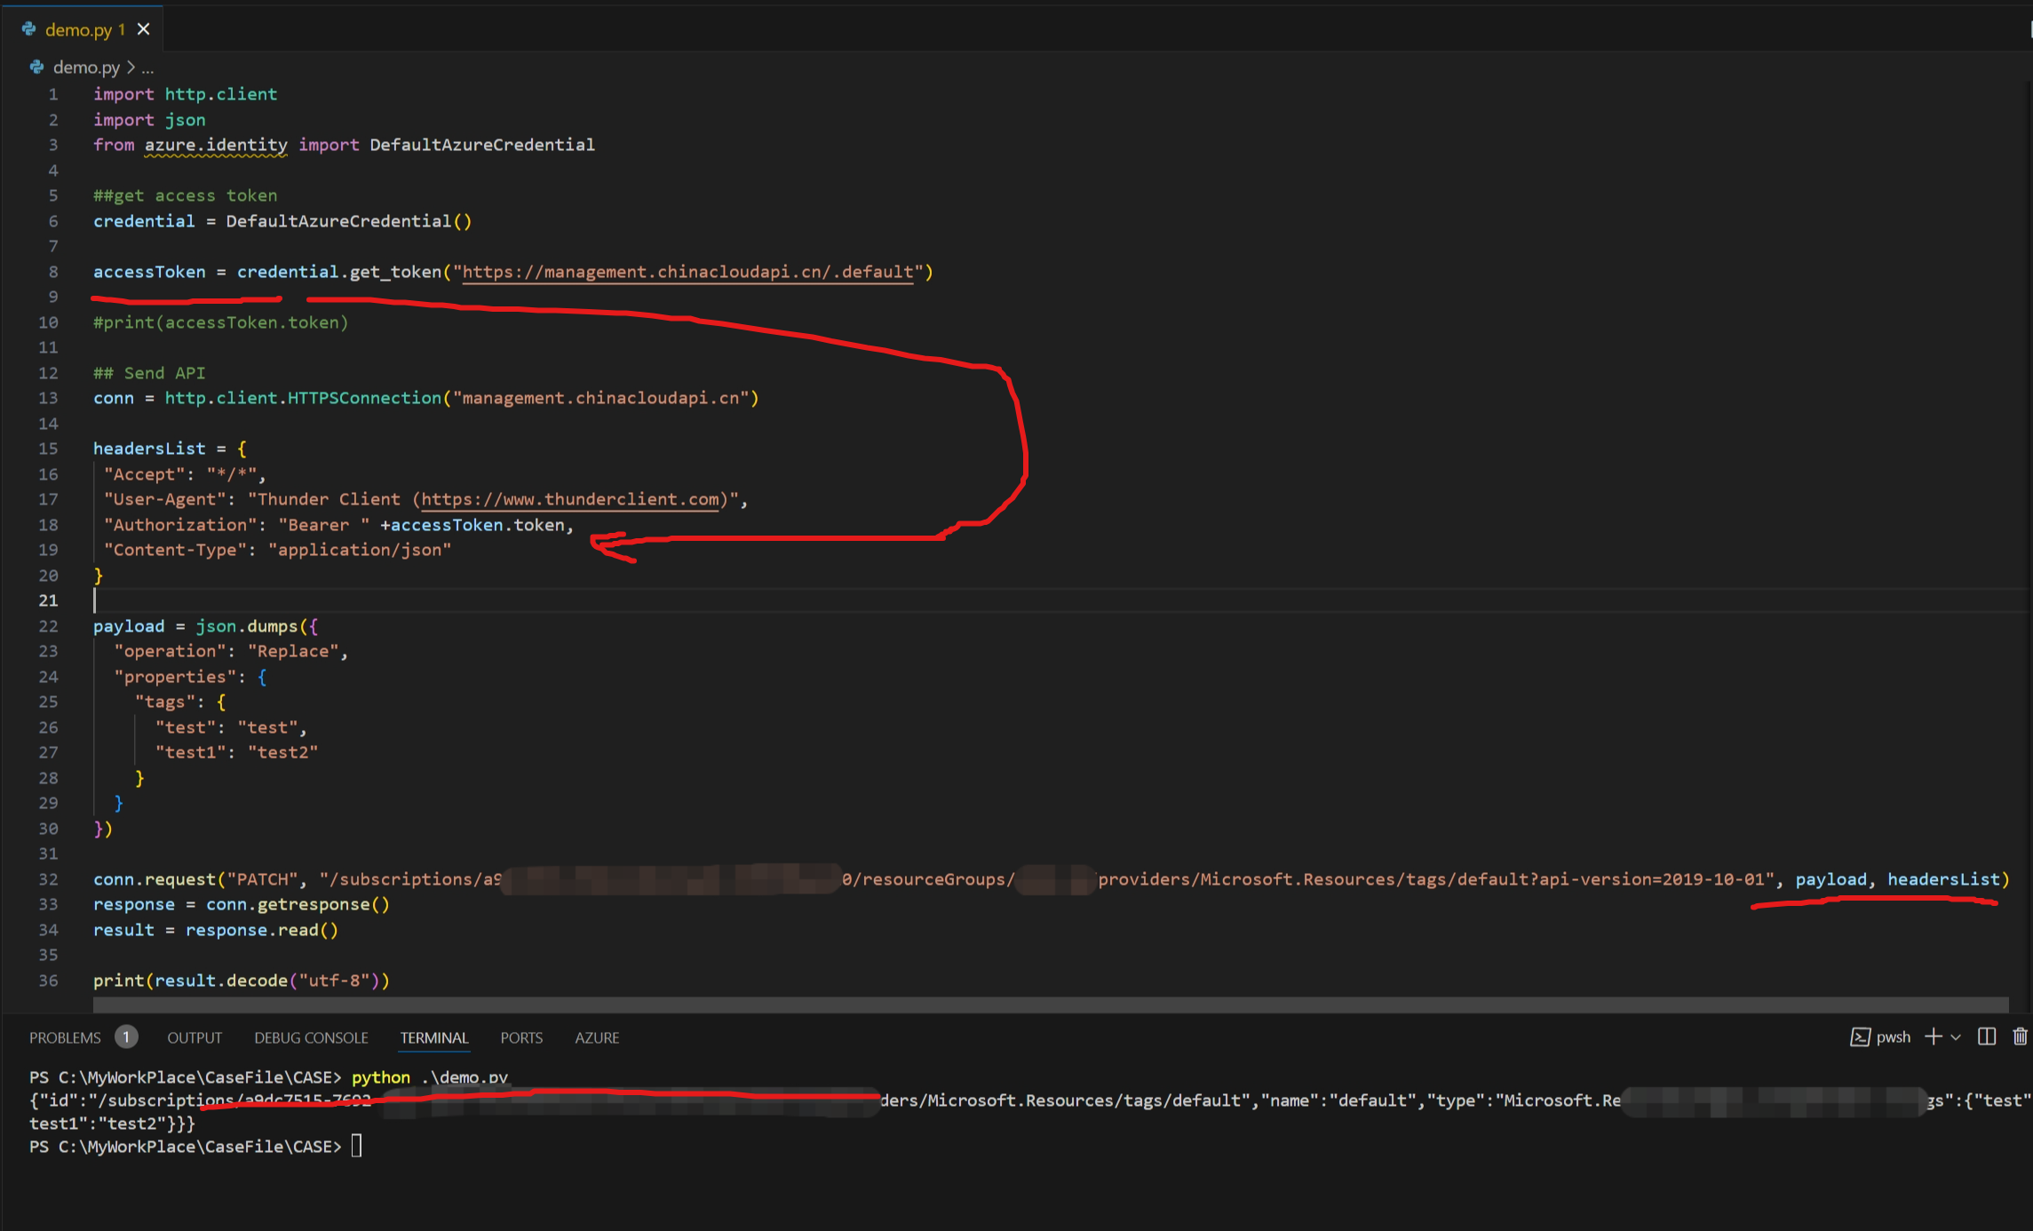Click the "tags" key on line 25
Screen dimensions: 2033x1231
coord(164,702)
